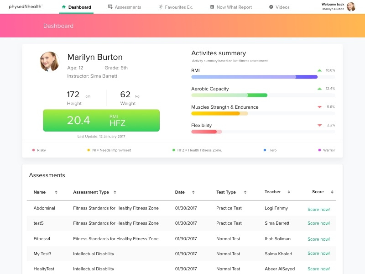The width and height of the screenshot is (365, 274).
Task: Click the red trend arrow next to Flexibility
Action: pos(320,125)
